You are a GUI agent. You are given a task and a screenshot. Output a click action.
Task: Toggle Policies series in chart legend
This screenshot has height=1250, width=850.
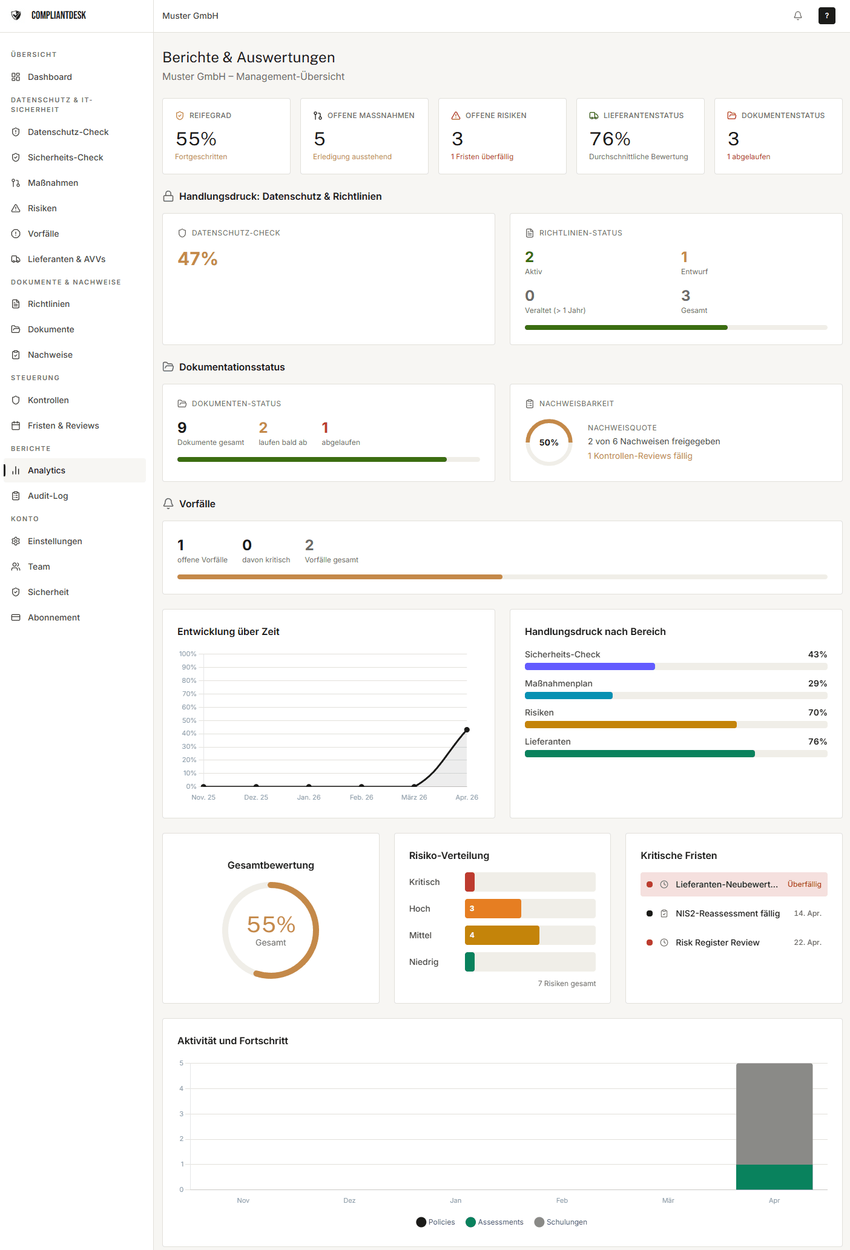click(435, 1222)
